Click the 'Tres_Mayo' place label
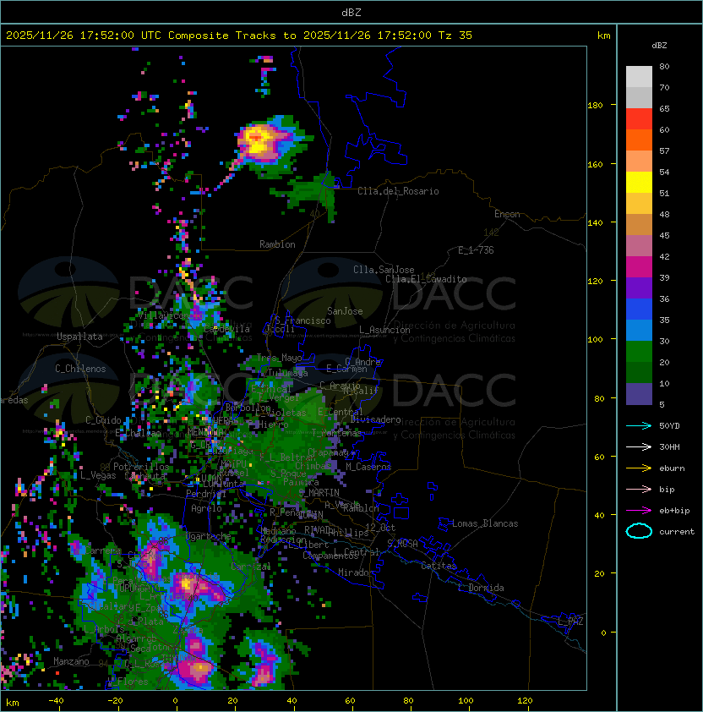Viewport: 703px width, 712px height. [x=279, y=358]
